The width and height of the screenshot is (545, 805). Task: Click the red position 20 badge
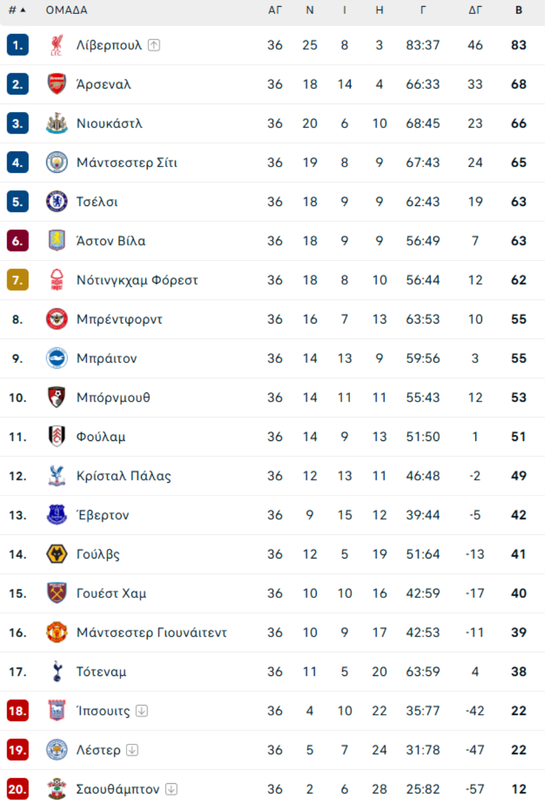click(x=18, y=789)
